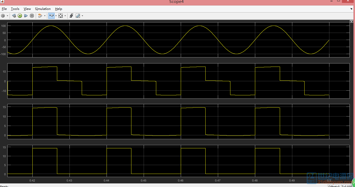Open the Simulation menu
The height and width of the screenshot is (187, 355).
pos(43,9)
